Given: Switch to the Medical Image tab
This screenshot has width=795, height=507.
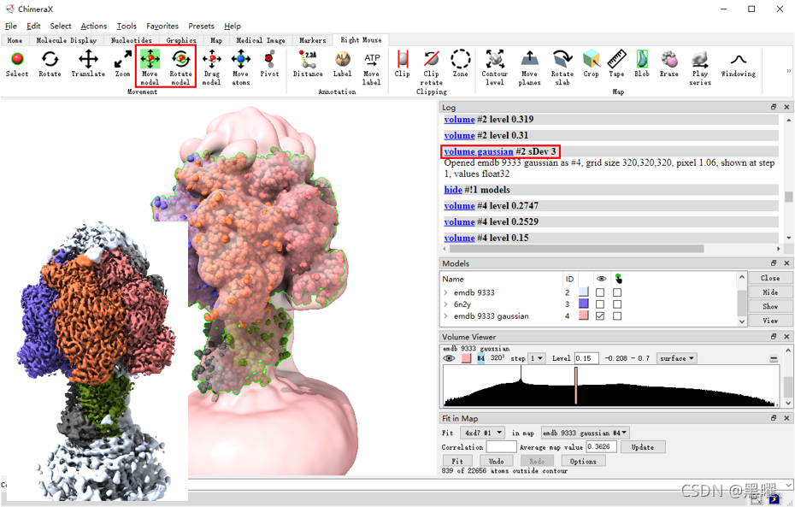Looking at the screenshot, I should pos(261,40).
